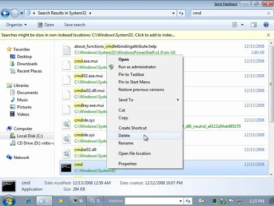
Task: Clear the cmd search box
Action: click(269, 13)
